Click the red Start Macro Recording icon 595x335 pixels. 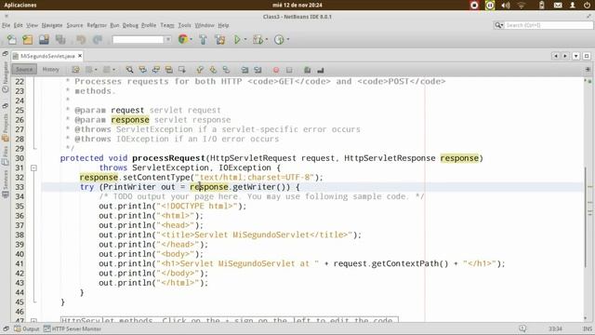click(x=276, y=70)
